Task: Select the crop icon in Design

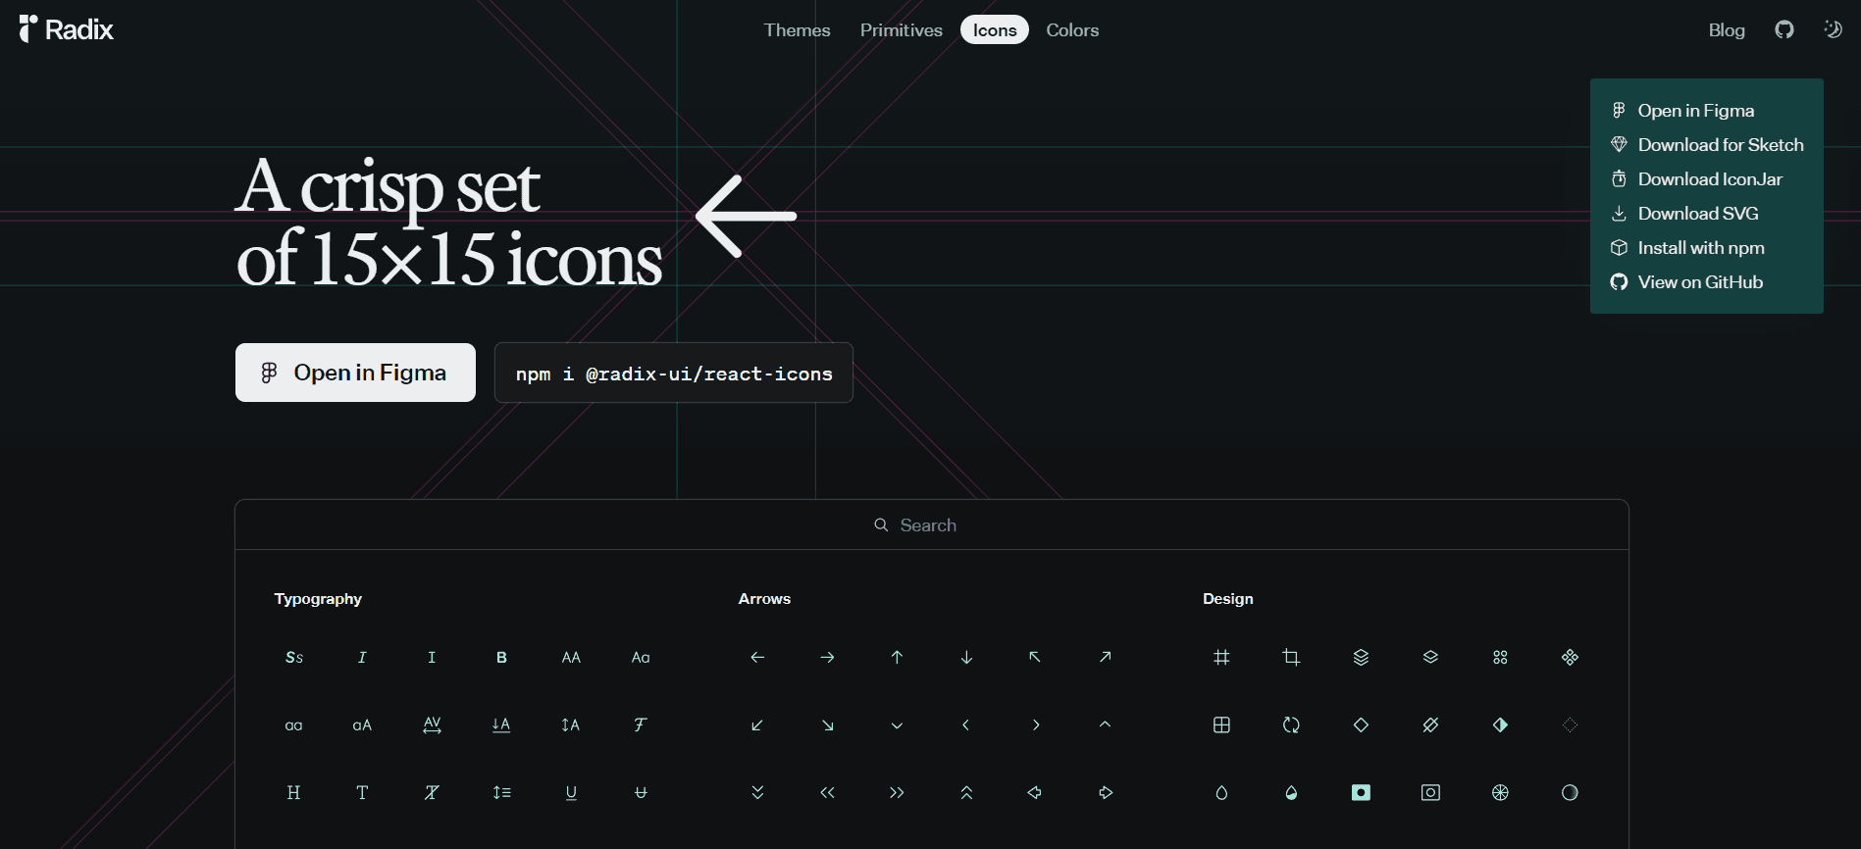Action: click(1291, 657)
